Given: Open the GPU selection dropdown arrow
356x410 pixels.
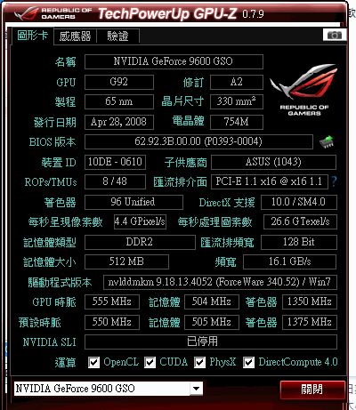Looking at the screenshot, I should point(196,389).
